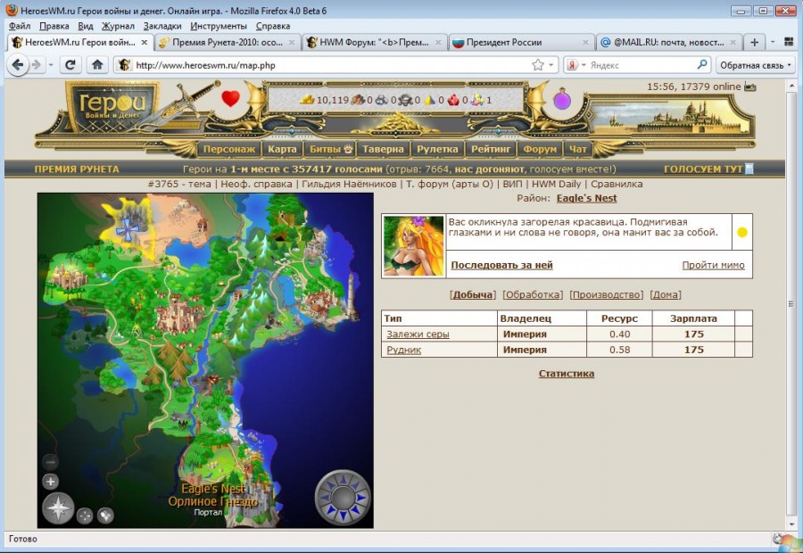Click the compass star map button
The width and height of the screenshot is (803, 553).
coord(58,508)
